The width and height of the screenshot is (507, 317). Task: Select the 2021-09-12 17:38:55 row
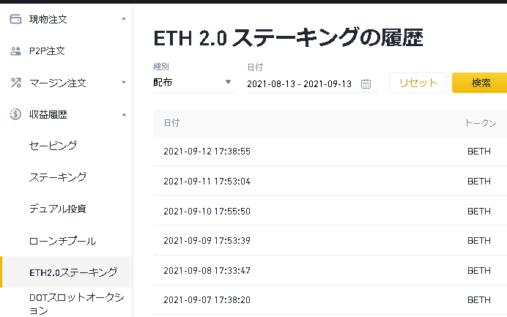click(207, 152)
